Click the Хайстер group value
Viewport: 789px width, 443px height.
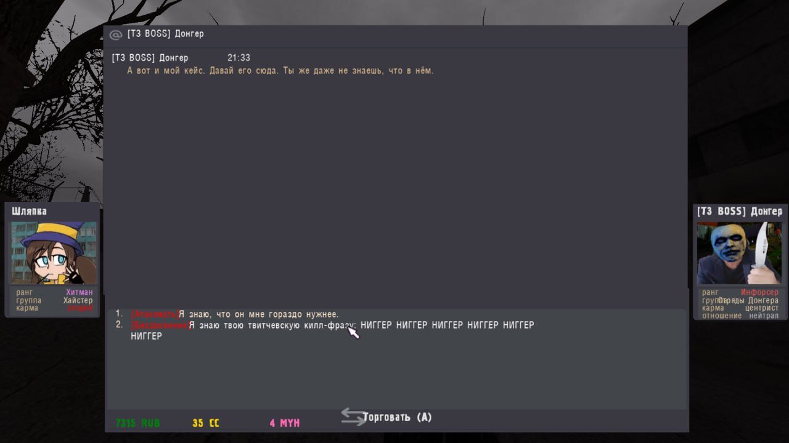[x=78, y=300]
